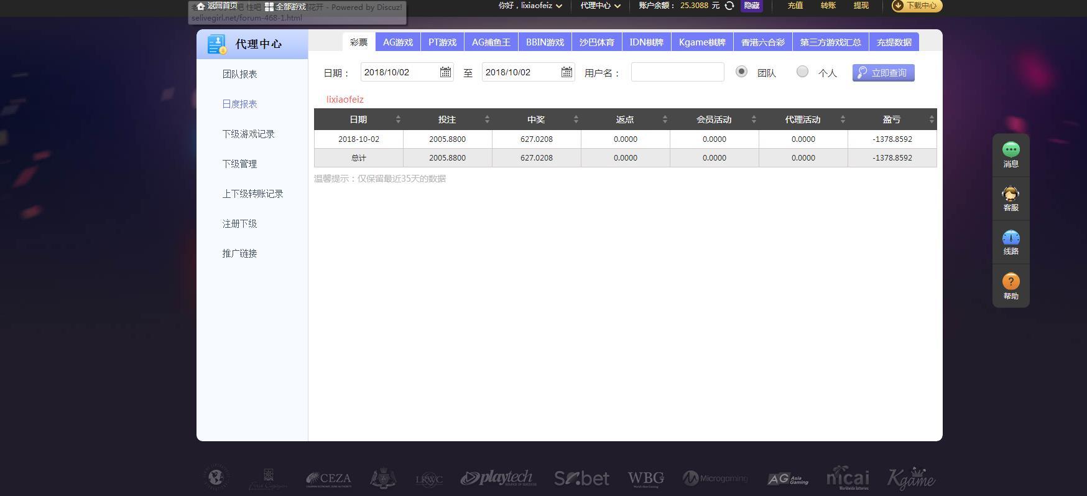This screenshot has width=1087, height=496.
Task: Click the 隐藏 balance button
Action: click(752, 6)
